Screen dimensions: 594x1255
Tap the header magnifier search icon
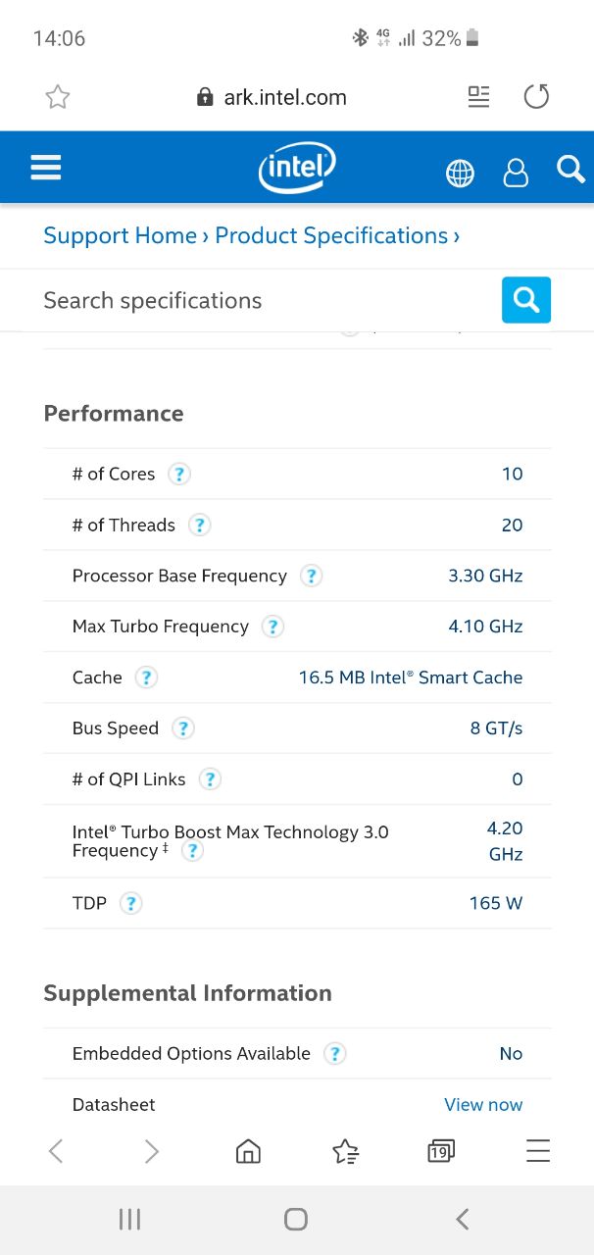pyautogui.click(x=570, y=169)
